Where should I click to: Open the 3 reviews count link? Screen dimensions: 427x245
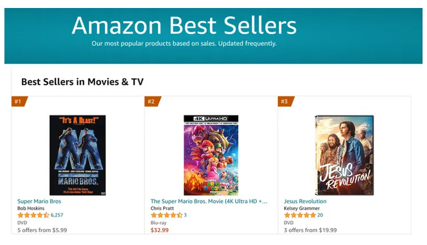185,215
